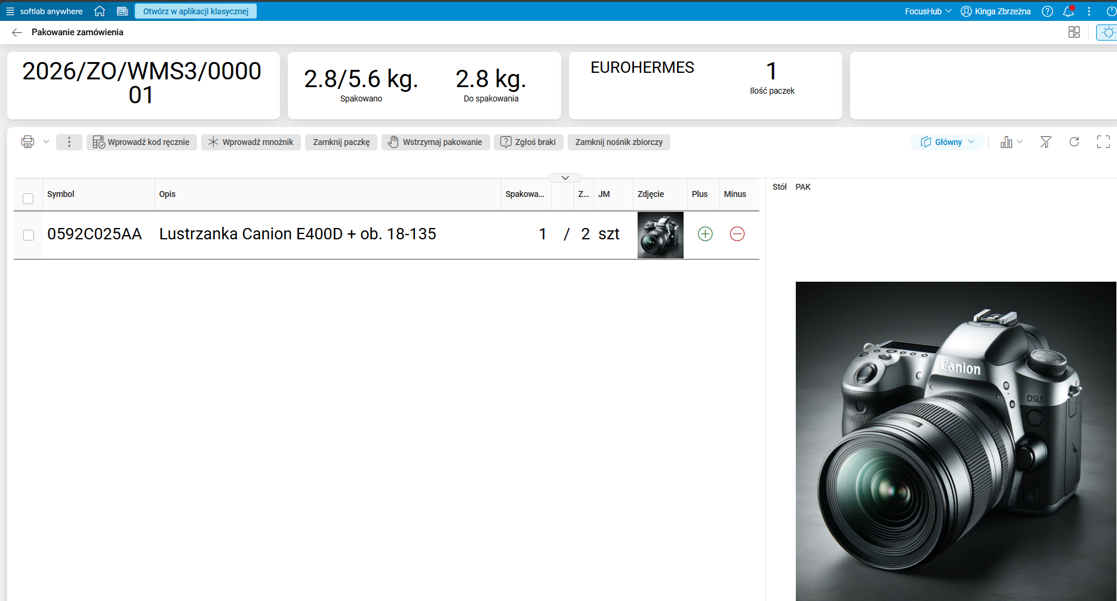Open notifications bell
1117x601 pixels.
[1069, 11]
